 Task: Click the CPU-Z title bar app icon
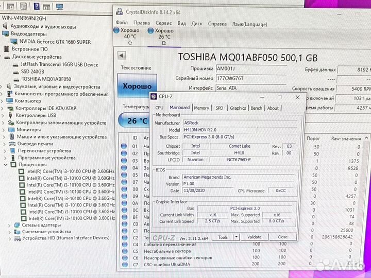tap(154, 96)
